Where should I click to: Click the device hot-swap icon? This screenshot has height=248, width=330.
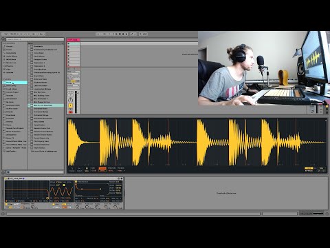pos(119,178)
